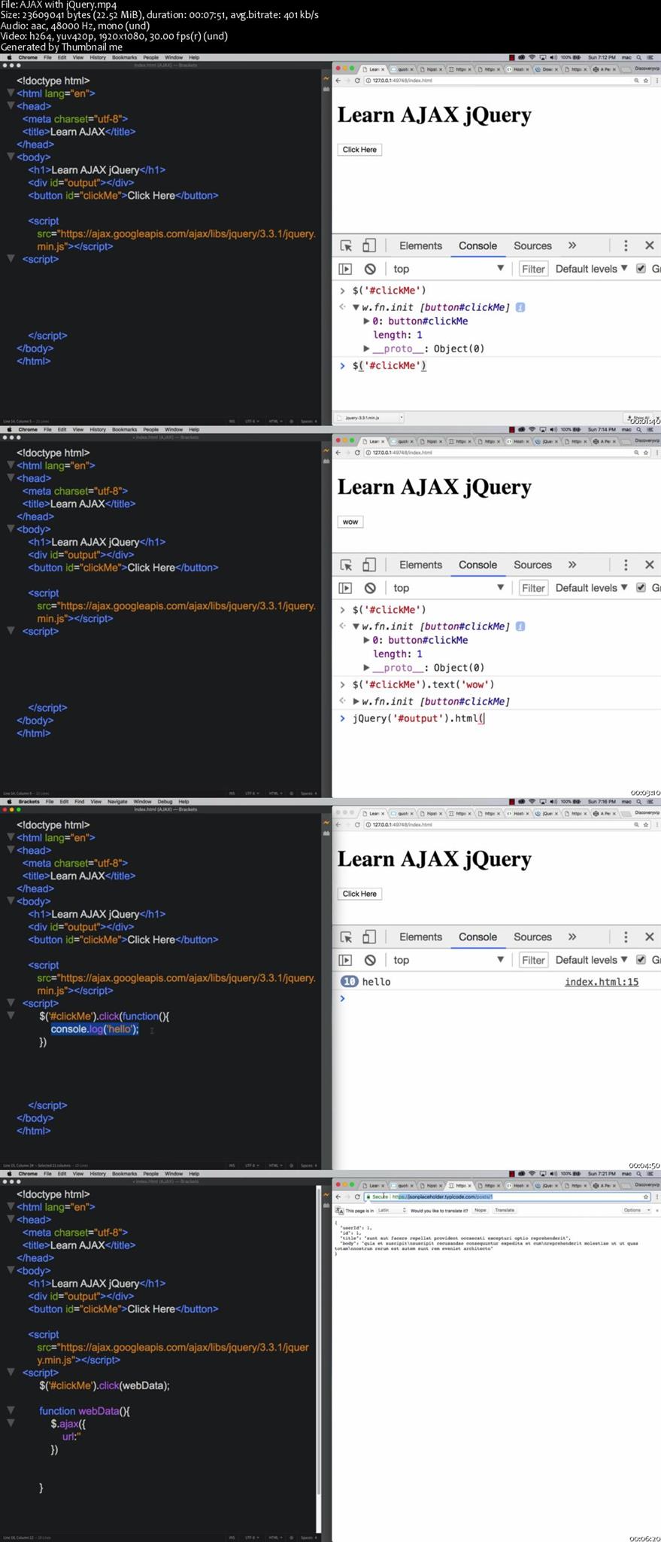Select Console tab in the 7:14 PM frame
Image resolution: width=661 pixels, height=1542 pixels.
pos(478,565)
